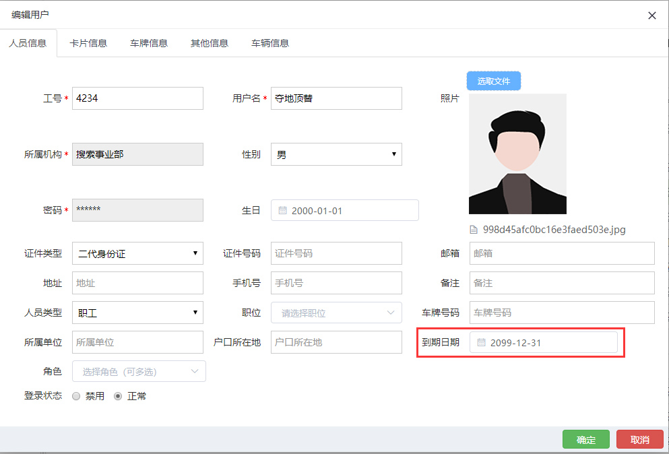Switch to the 卡片信息 tab
Viewport: 669px width, 454px height.
pos(88,43)
